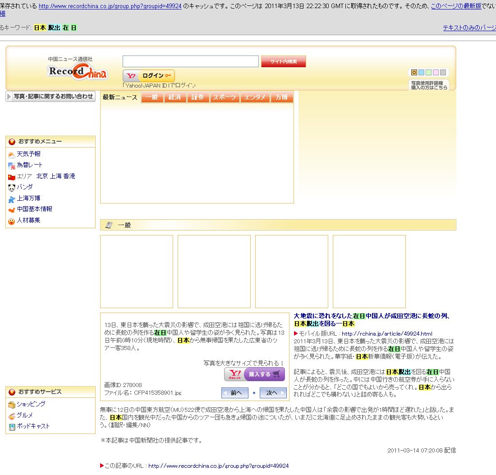This screenshot has width=496, height=475.
Task: Open the 中国基本情報 link
Action: (x=35, y=209)
